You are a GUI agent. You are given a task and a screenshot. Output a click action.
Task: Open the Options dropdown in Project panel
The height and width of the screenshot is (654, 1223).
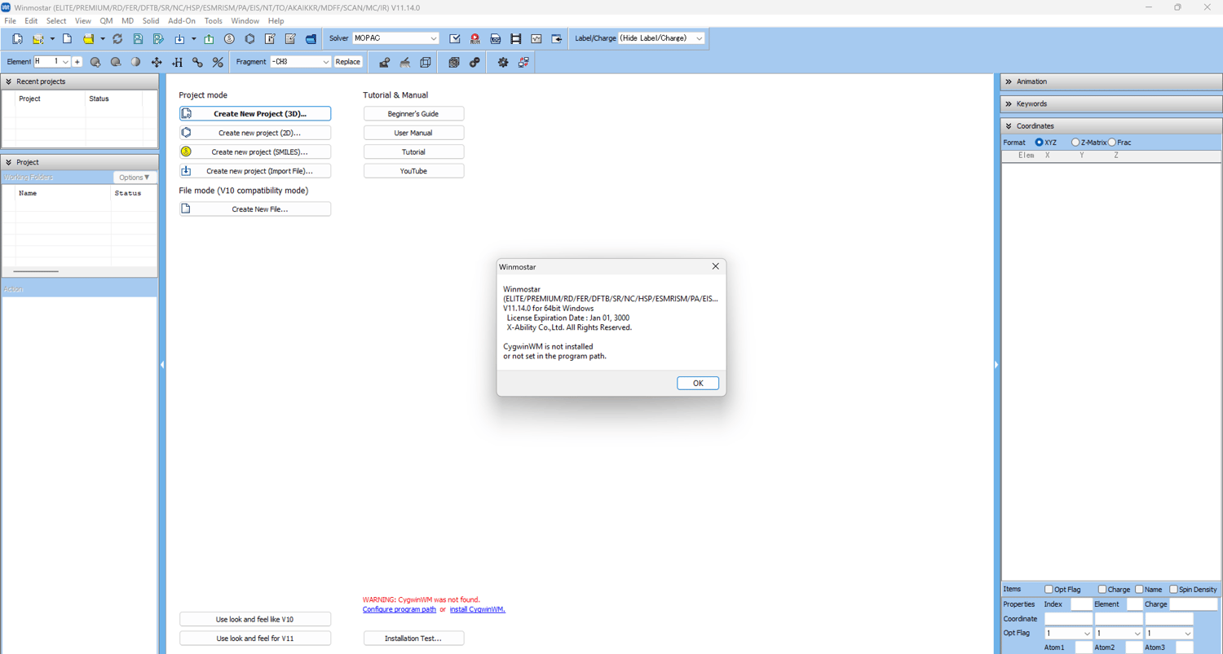[x=134, y=178]
